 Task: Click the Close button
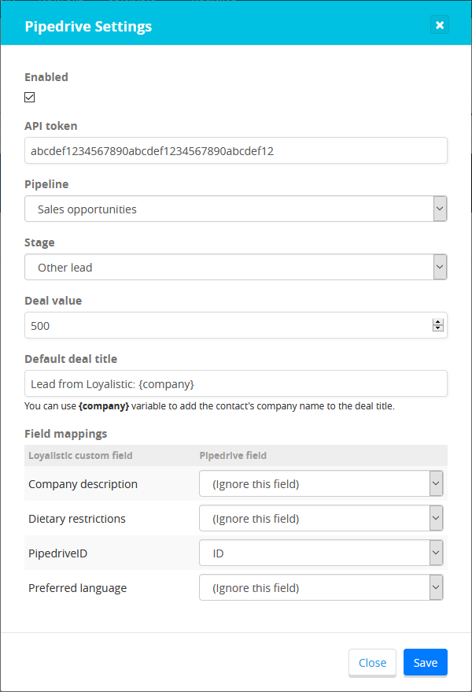[x=372, y=662]
